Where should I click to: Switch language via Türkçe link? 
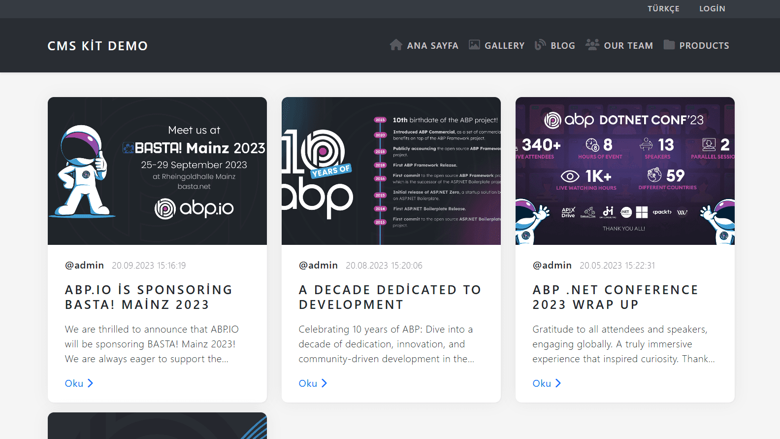(663, 9)
